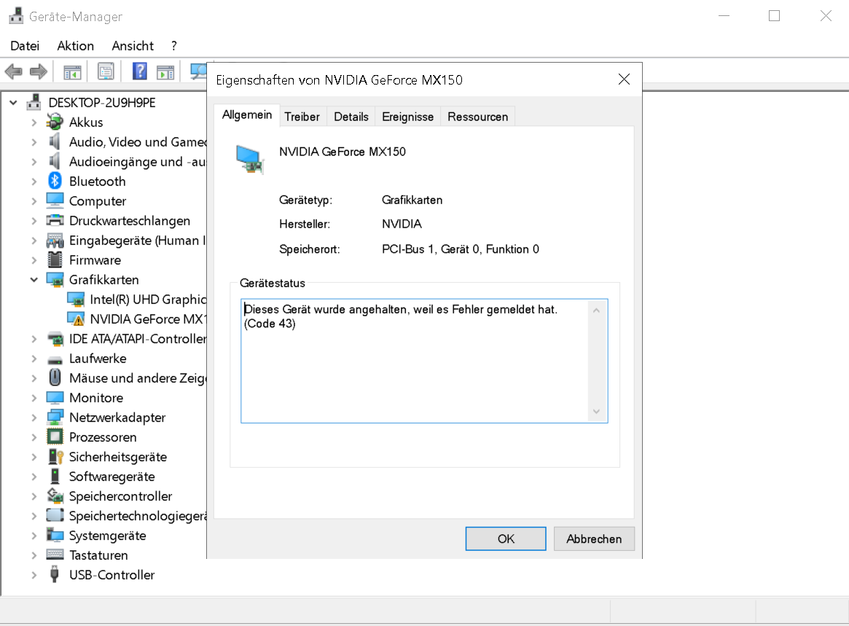Viewport: 849px width, 626px height.
Task: Select the Prozessoren icon
Action: [x=55, y=437]
